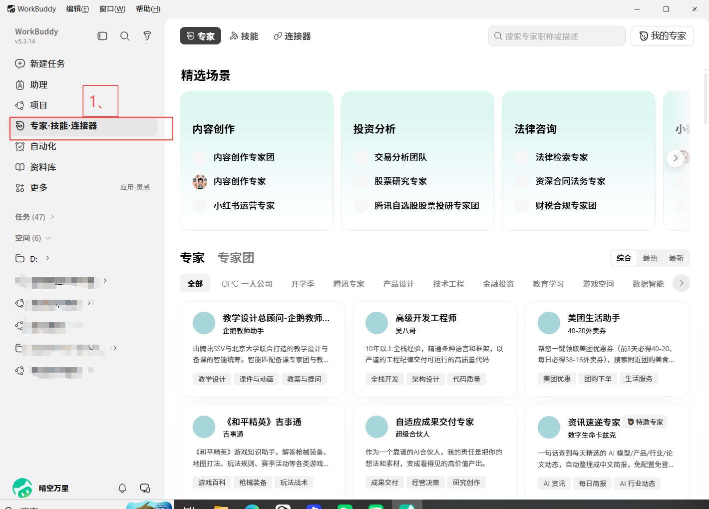Click the vertical scrollbar on the right

[706, 98]
